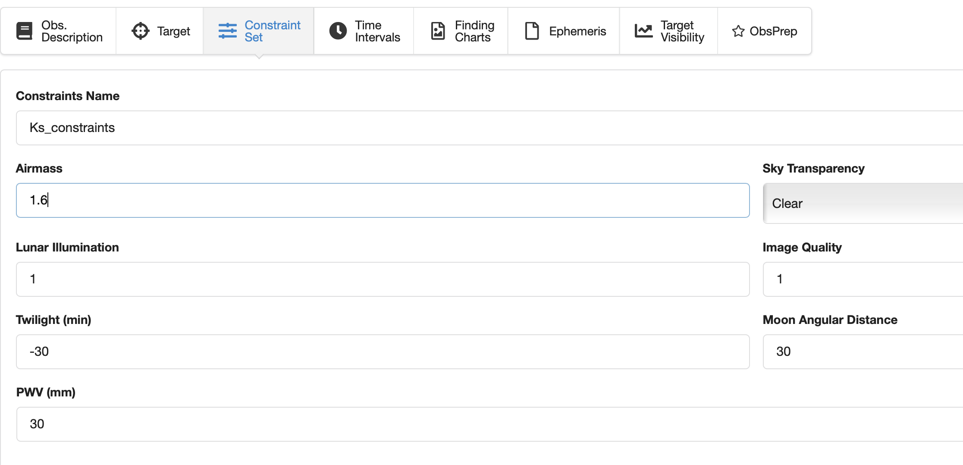Open the Sky Transparency dropdown
Viewport: 963px width, 465px height.
coord(863,203)
